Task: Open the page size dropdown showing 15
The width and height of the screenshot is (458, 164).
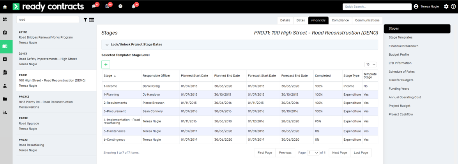Action: pos(370,65)
